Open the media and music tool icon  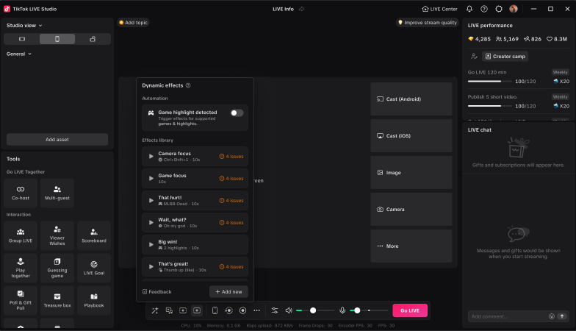click(x=169, y=310)
